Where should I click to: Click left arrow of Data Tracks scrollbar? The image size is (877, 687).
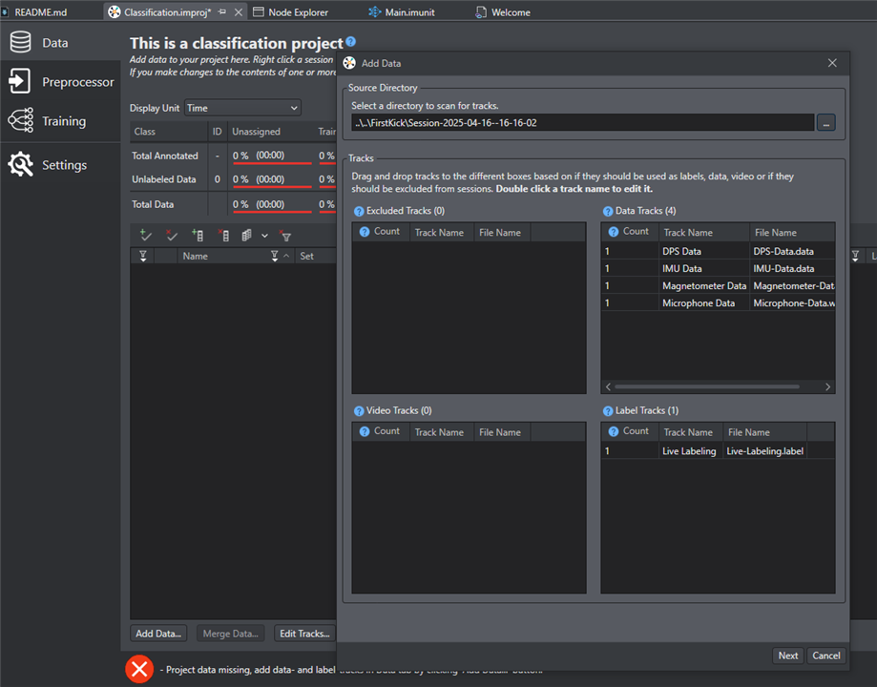[609, 386]
